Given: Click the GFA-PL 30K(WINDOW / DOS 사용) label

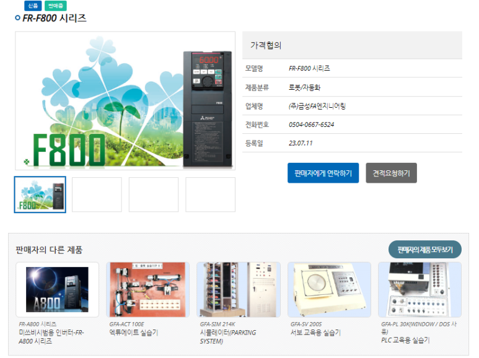Looking at the screenshot, I should [x=419, y=328].
